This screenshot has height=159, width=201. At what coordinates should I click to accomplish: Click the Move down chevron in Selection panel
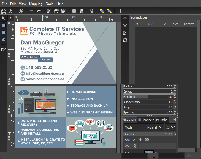coord(125,25)
